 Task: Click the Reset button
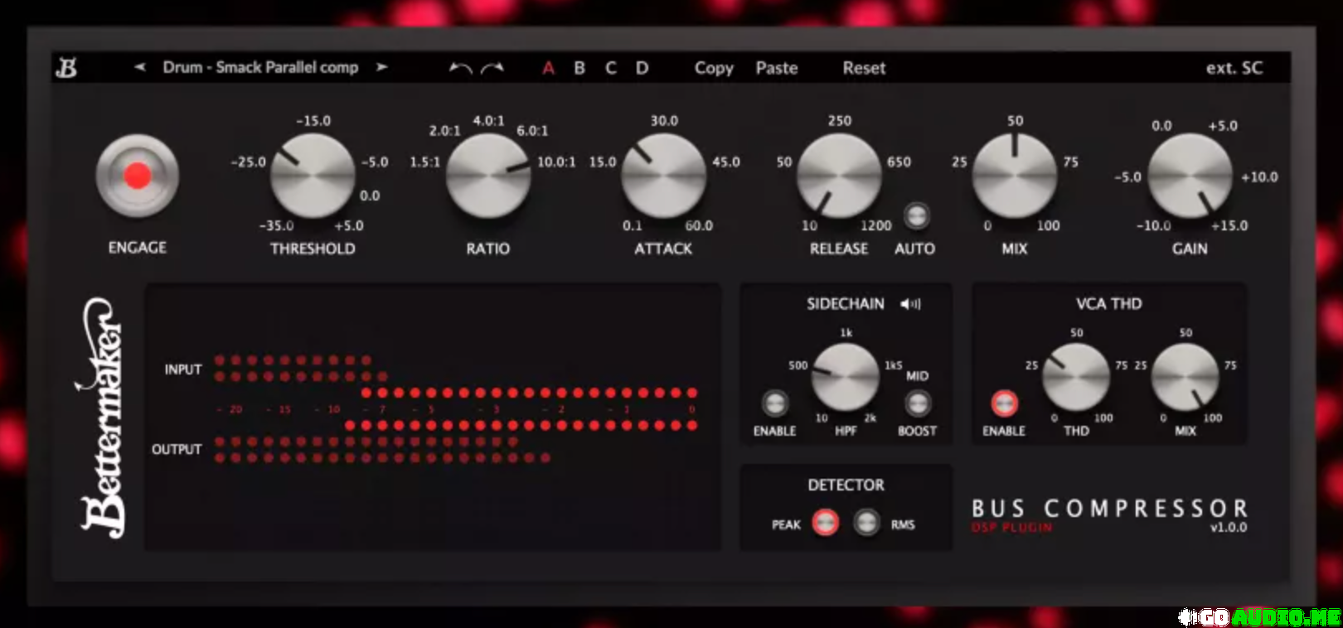coord(864,68)
